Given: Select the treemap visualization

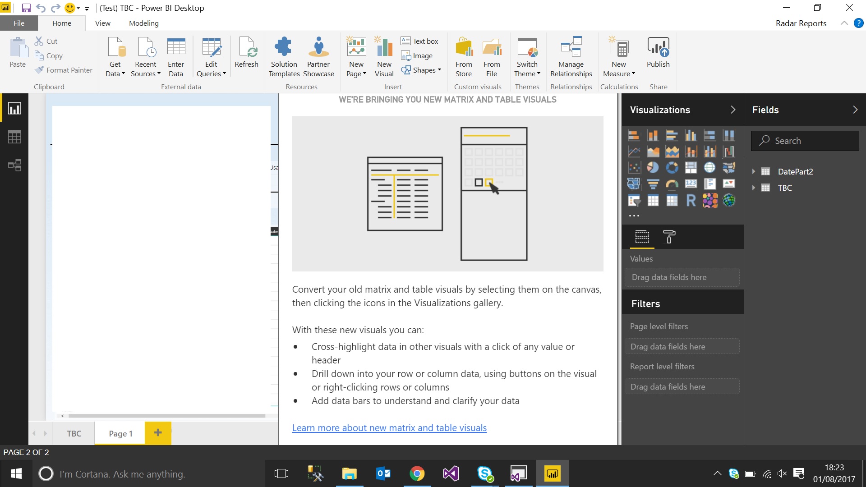Looking at the screenshot, I should click(691, 168).
